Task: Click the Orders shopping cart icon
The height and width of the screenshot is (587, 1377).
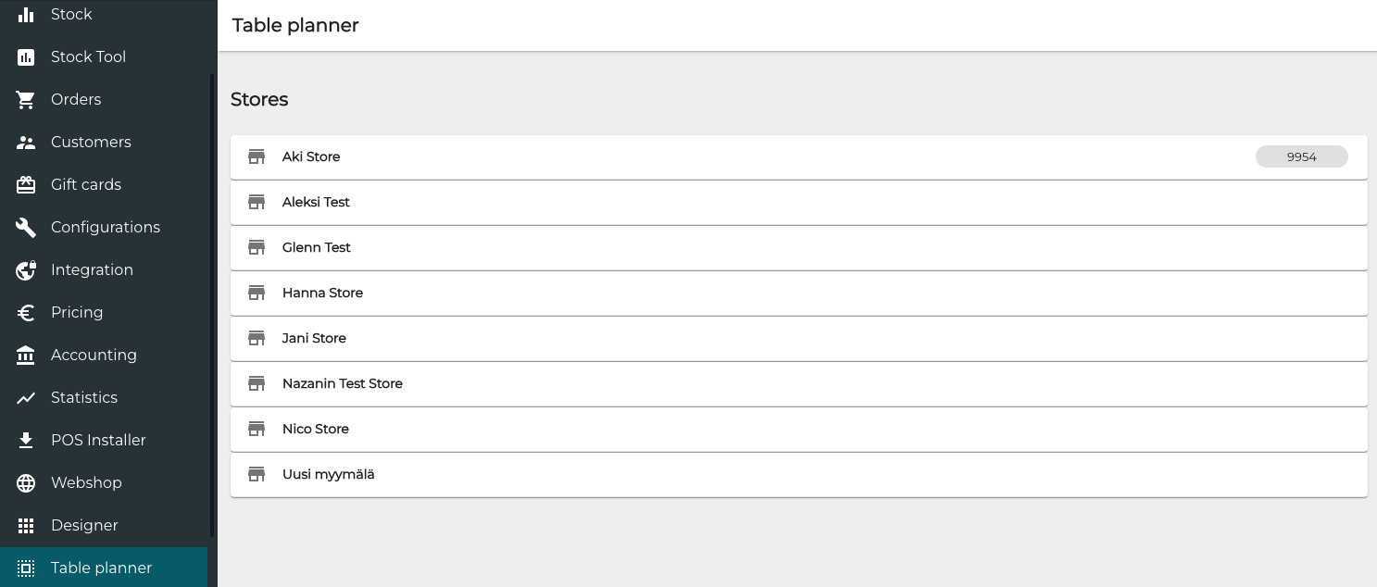Action: coord(26,99)
